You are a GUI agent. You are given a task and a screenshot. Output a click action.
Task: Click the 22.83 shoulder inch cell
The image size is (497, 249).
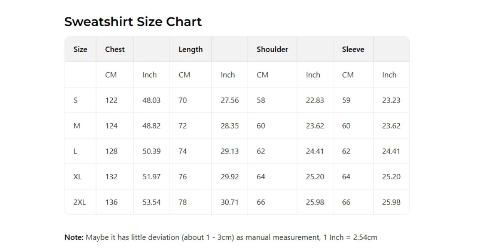point(315,100)
